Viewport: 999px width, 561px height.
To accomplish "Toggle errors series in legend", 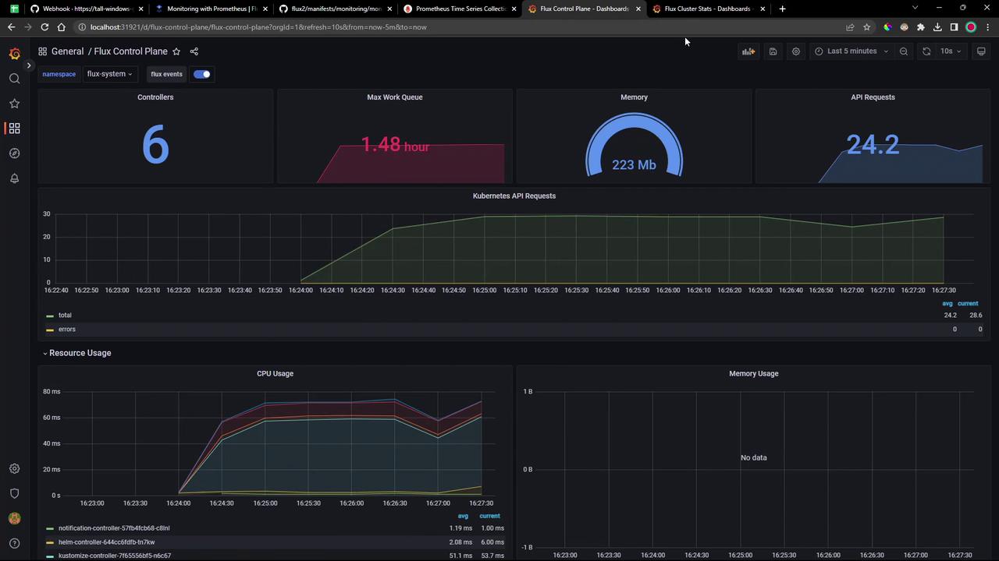I will click(x=67, y=330).
